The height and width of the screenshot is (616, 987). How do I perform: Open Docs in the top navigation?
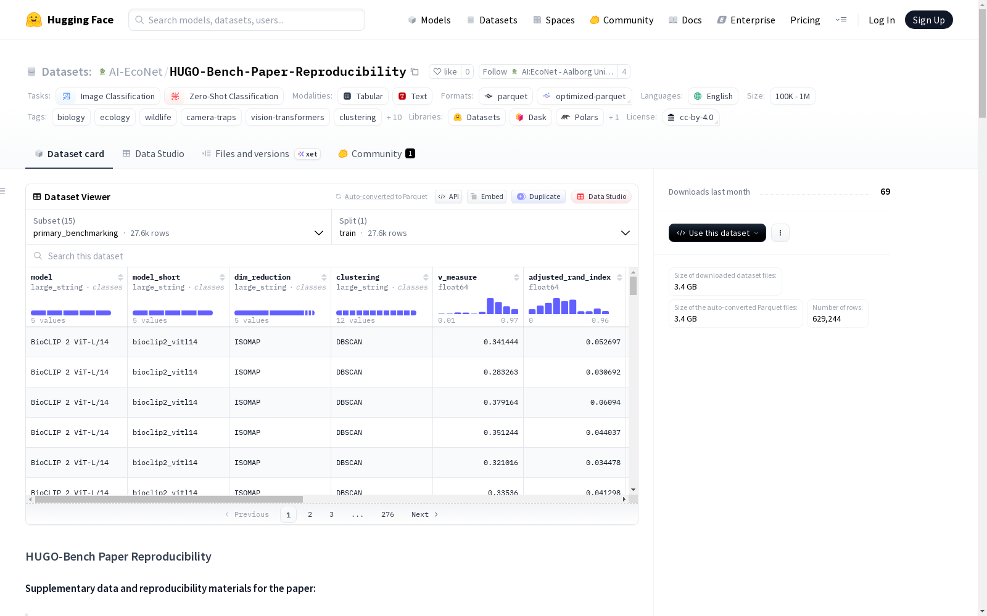(x=685, y=20)
